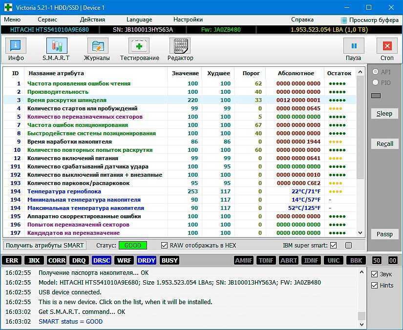Click SMART table scroll down arrow
Screen dimensions: 403x330
tap(360, 233)
